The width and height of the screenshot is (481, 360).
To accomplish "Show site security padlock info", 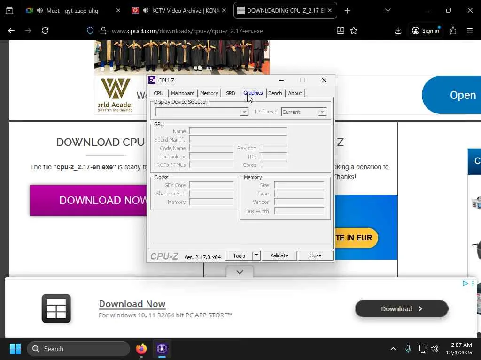I will point(103,30).
